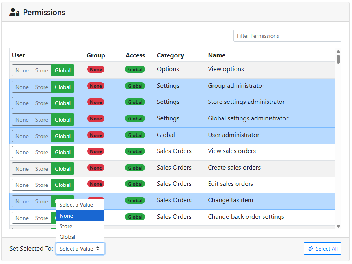Sort table by the Name column header
Image resolution: width=352 pixels, height=264 pixels.
tap(217, 55)
